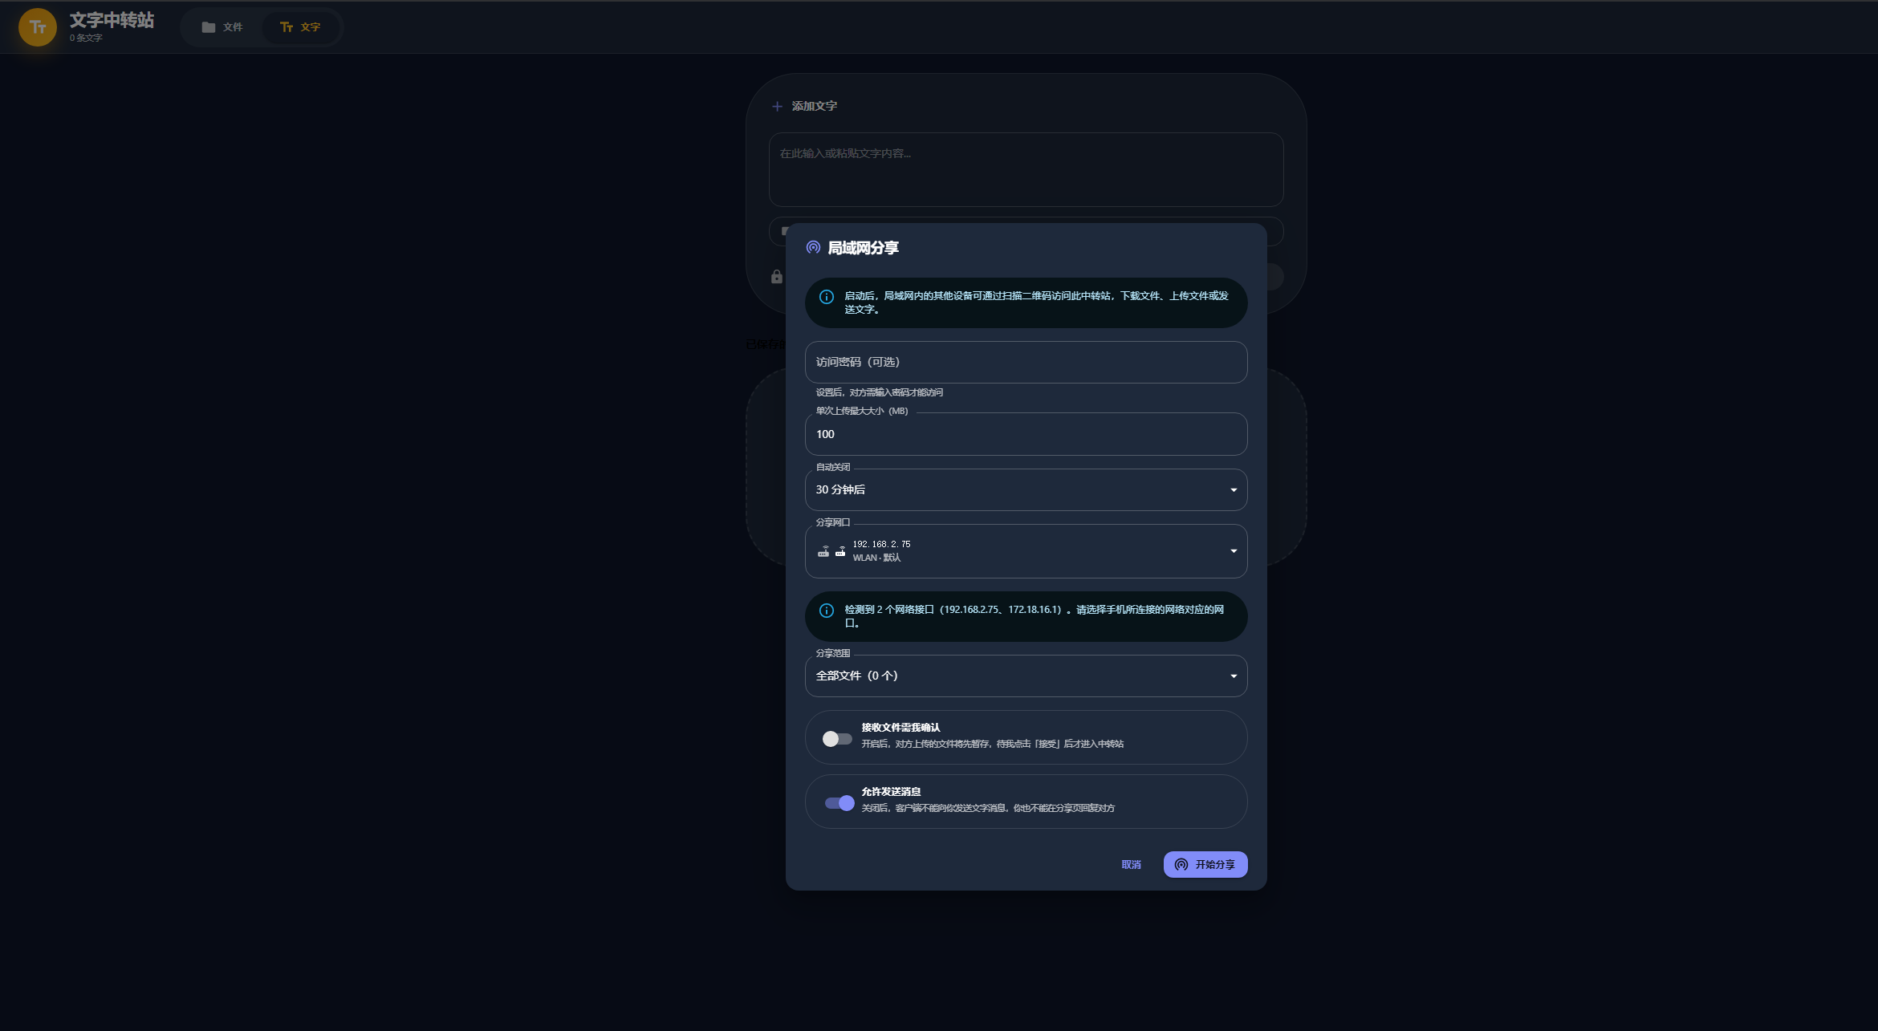Click the 开始分享 button
The height and width of the screenshot is (1031, 1878).
coord(1205,864)
